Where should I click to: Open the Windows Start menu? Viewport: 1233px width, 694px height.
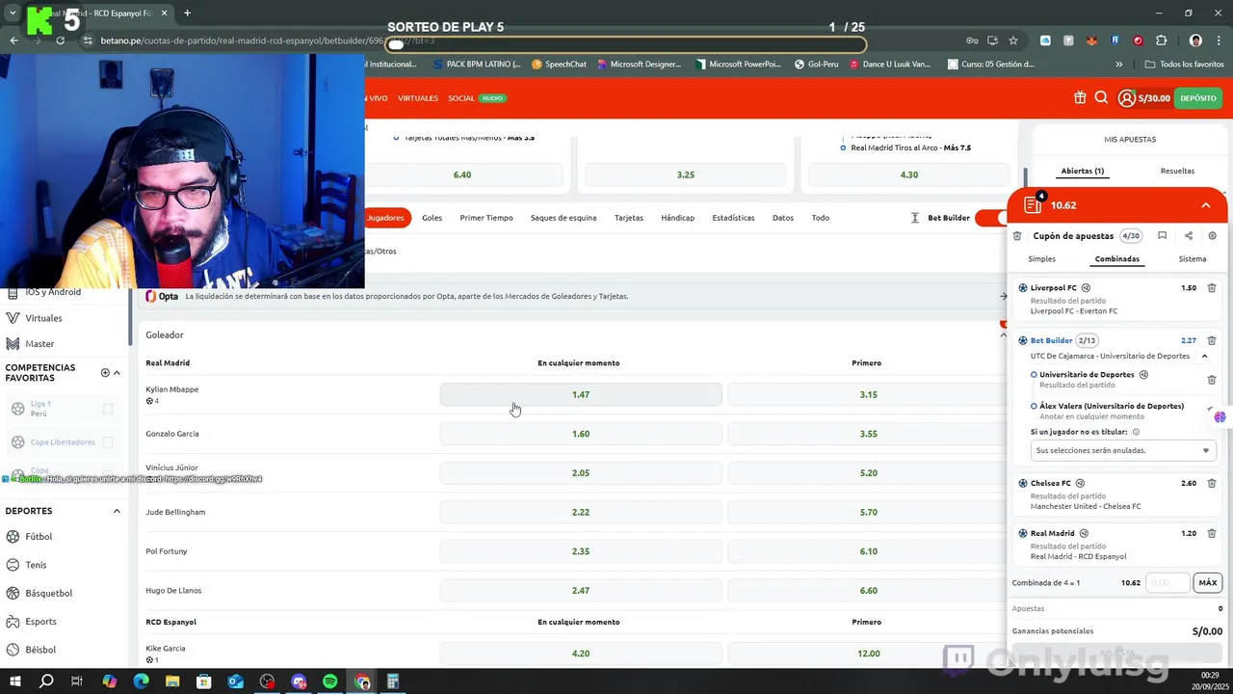pyautogui.click(x=14, y=681)
